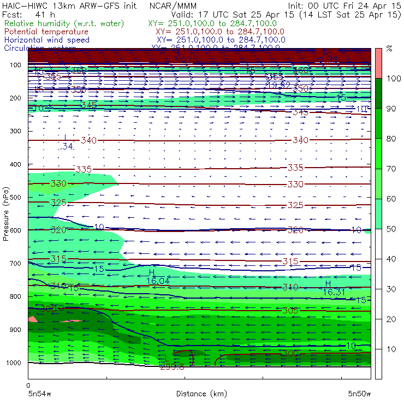Click the 'Distance (km)' axis title
Image resolution: width=404 pixels, height=404 pixels.
tap(202, 394)
